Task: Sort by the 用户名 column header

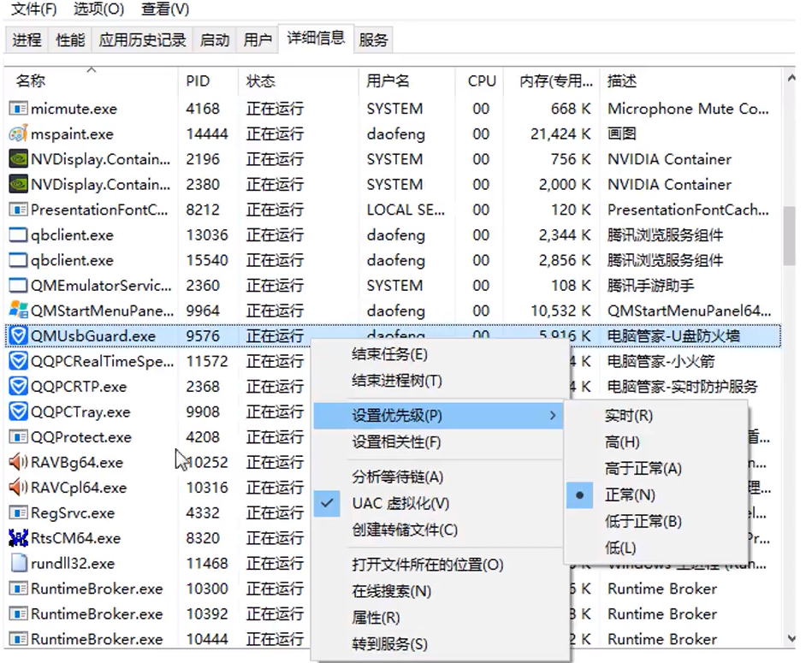Action: point(407,80)
